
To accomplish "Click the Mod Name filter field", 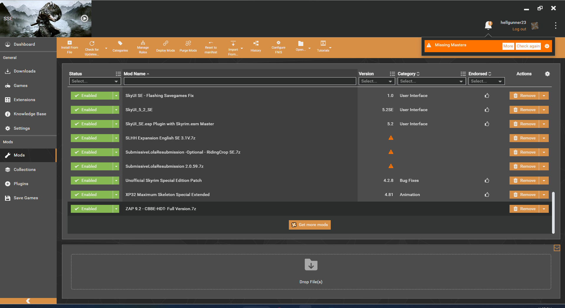I will click(240, 81).
